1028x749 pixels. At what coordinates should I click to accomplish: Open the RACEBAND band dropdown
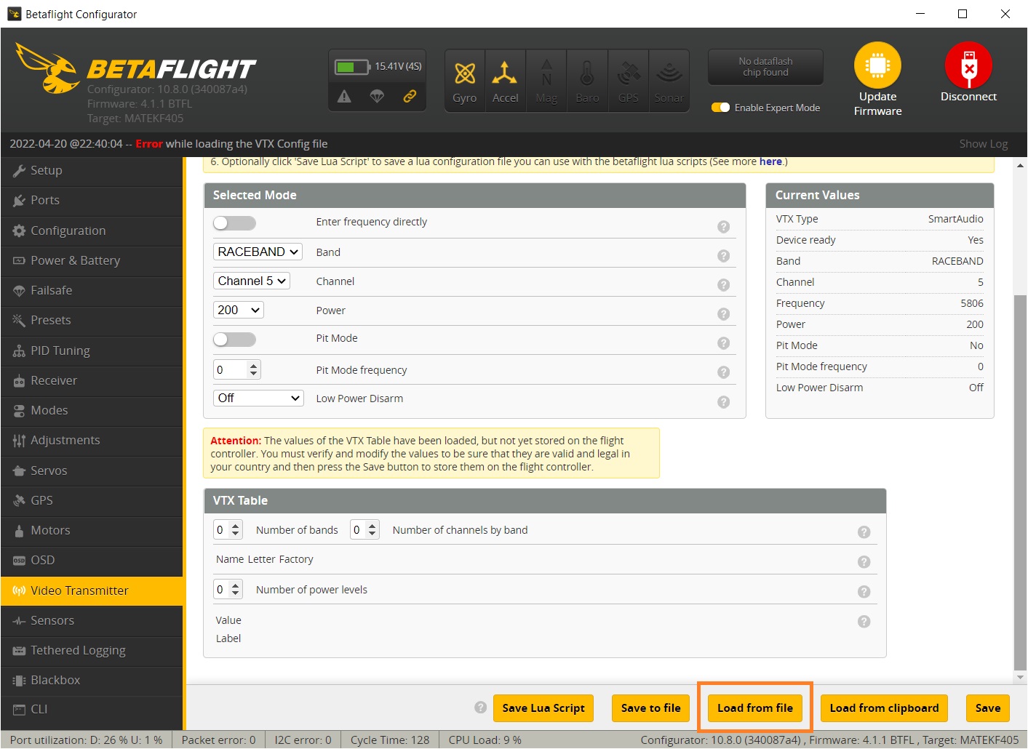(258, 252)
